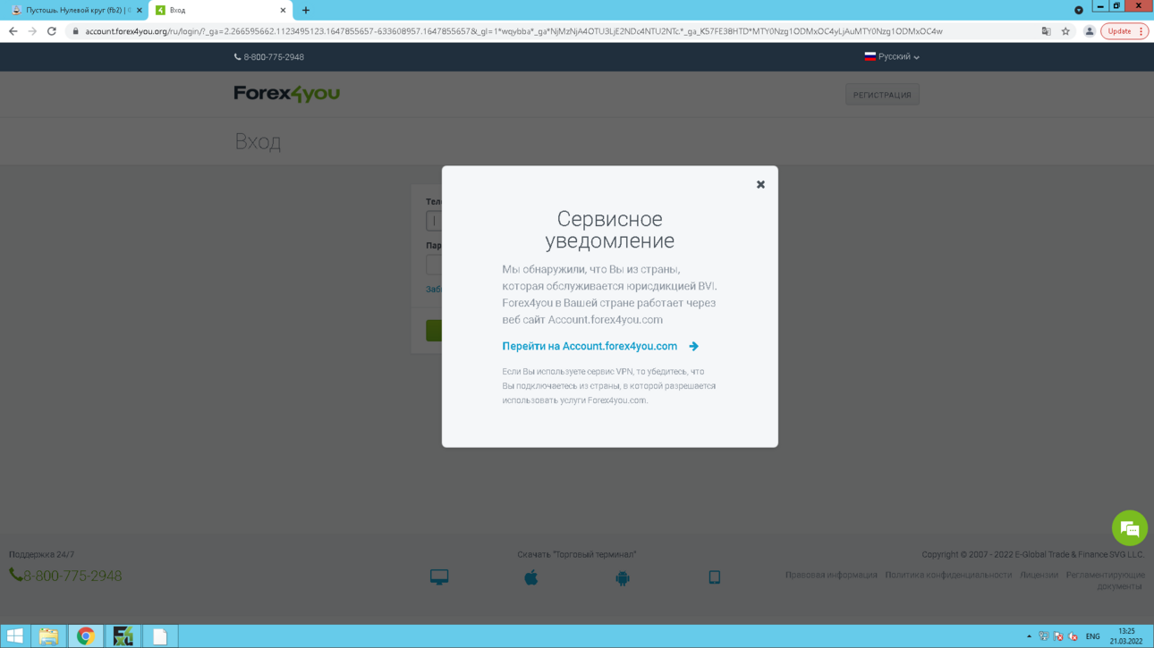Click the Chrome Update button
Image resolution: width=1154 pixels, height=648 pixels.
tap(1119, 31)
